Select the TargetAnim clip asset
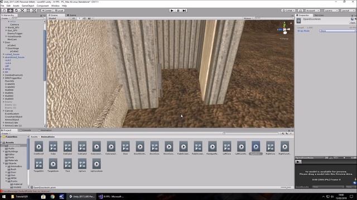Image resolution: width=357 pixels, height=200 pixels. point(53,166)
